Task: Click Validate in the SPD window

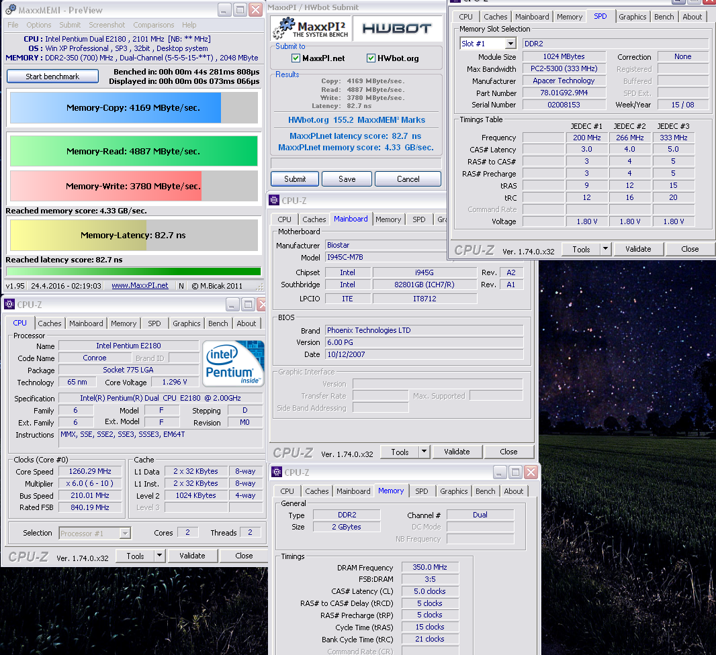Action: pyautogui.click(x=638, y=249)
